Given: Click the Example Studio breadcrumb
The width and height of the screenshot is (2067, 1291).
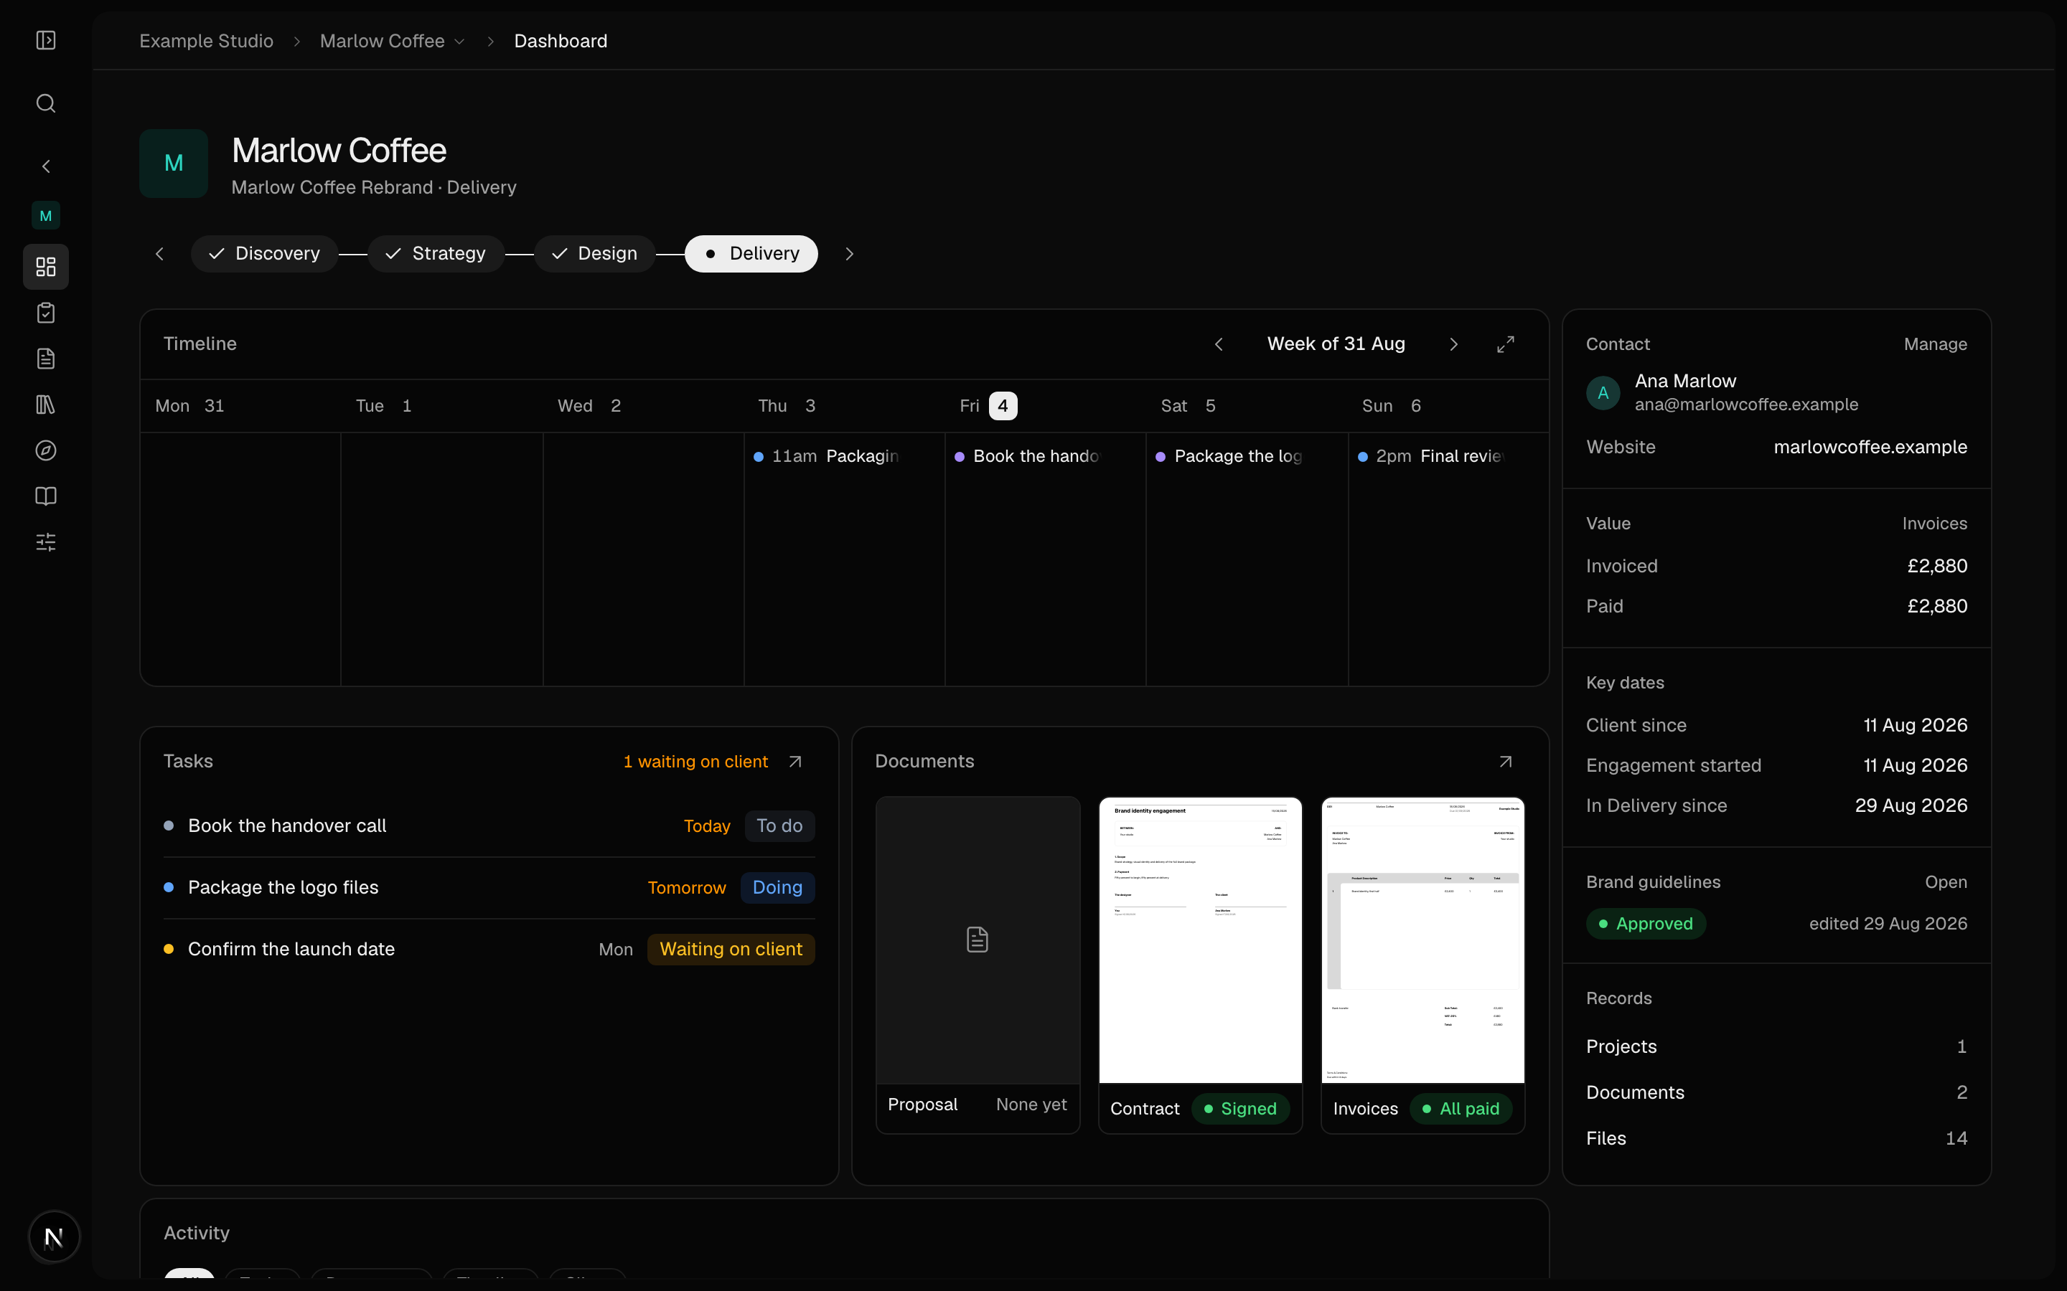Looking at the screenshot, I should tap(206, 41).
